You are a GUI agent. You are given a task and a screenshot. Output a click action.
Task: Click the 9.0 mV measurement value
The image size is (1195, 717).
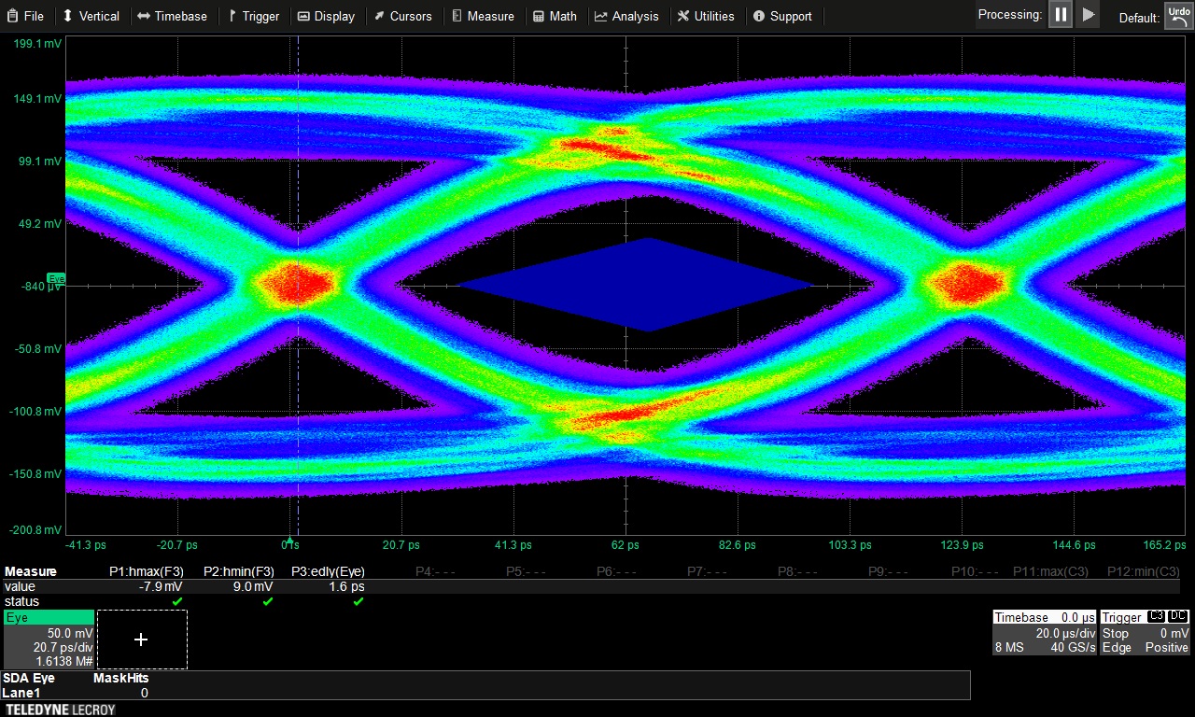point(253,586)
